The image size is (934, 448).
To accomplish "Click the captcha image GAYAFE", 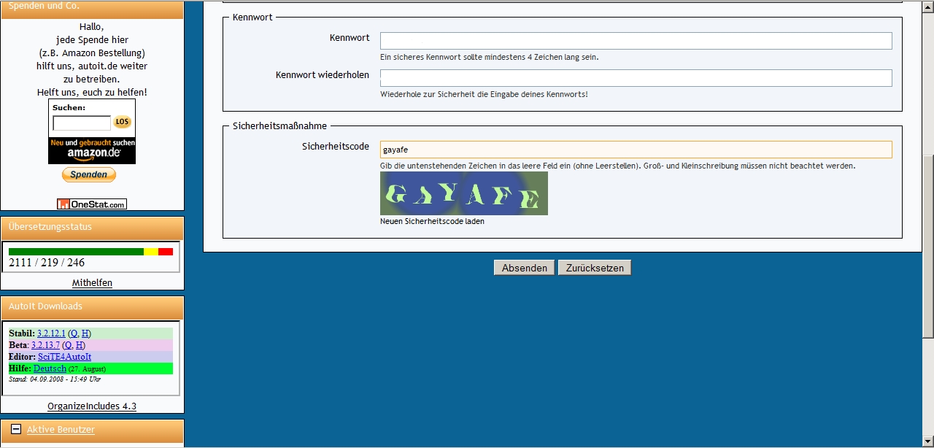I will click(x=463, y=194).
